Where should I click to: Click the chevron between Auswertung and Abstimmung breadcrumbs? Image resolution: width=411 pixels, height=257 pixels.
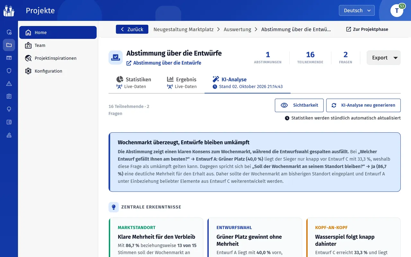(256, 29)
